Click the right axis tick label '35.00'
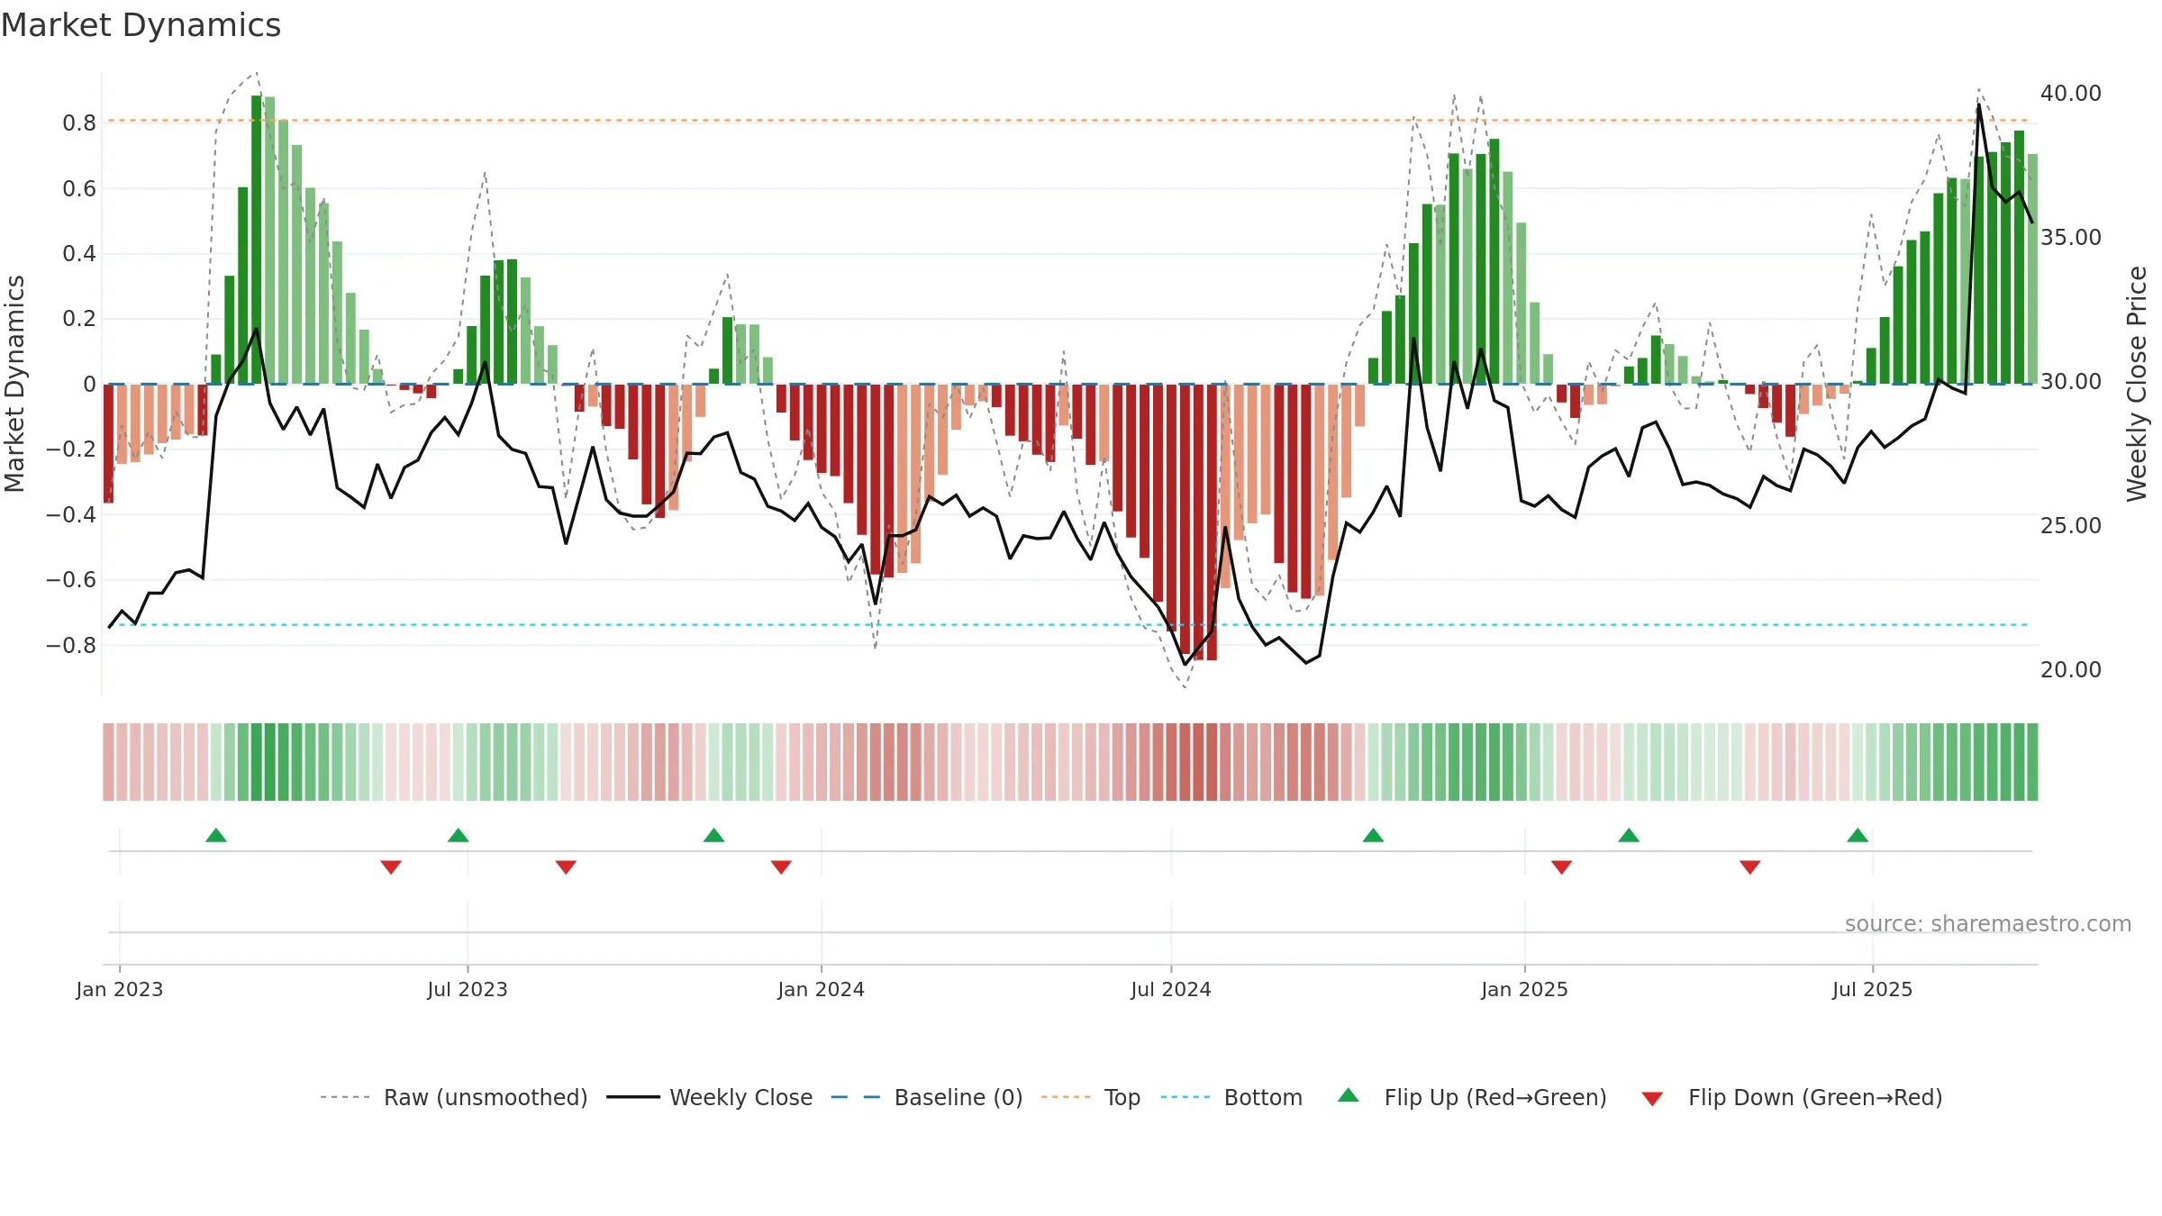Image resolution: width=2162 pixels, height=1216 pixels. 2071,238
